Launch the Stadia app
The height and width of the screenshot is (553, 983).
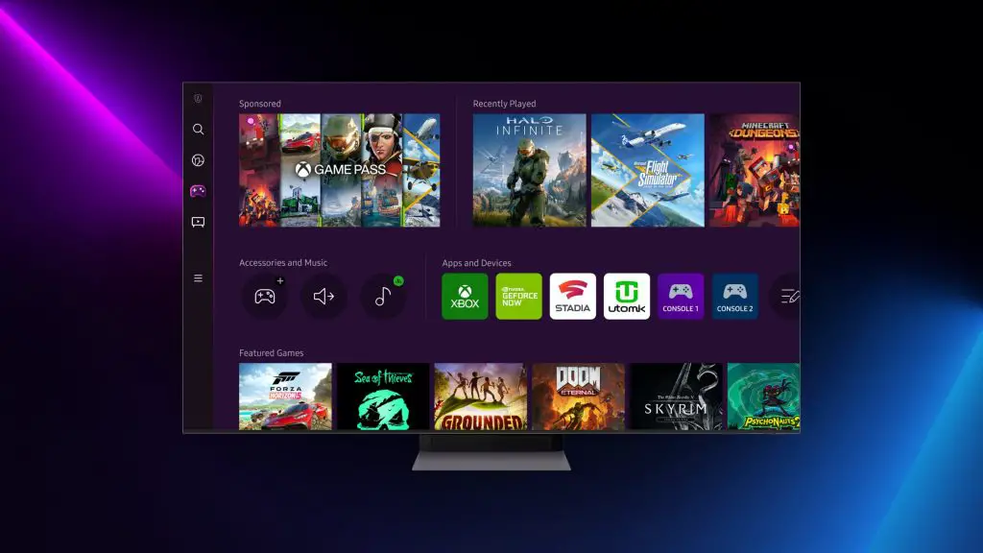click(573, 297)
